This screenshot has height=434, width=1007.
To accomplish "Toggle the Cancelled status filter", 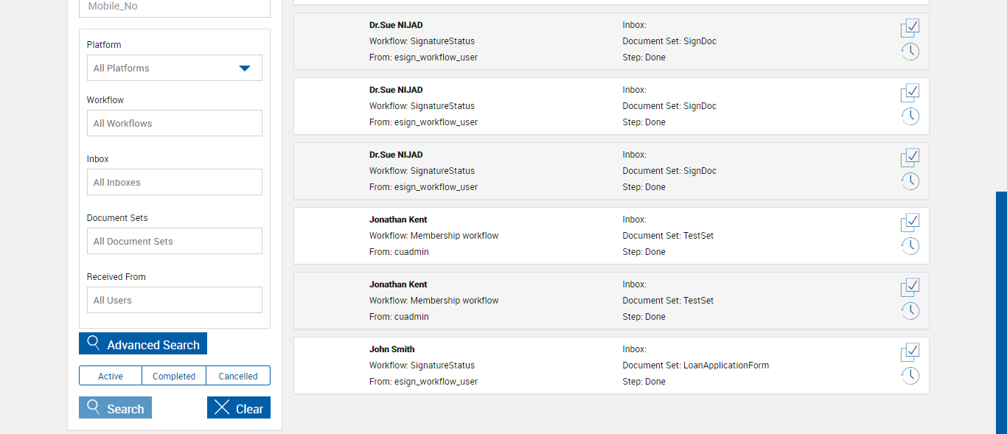I will point(238,376).
